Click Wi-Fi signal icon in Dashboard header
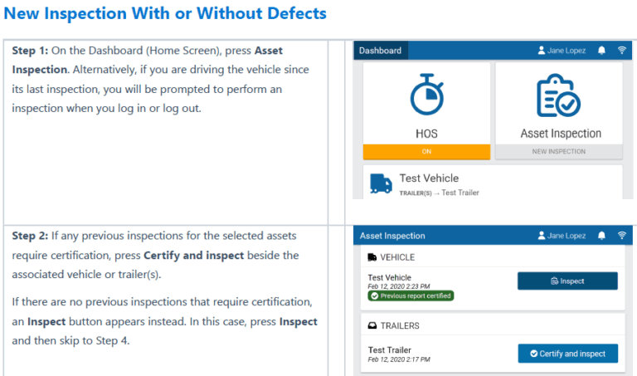Viewport: 637px width, 376px height. [621, 50]
